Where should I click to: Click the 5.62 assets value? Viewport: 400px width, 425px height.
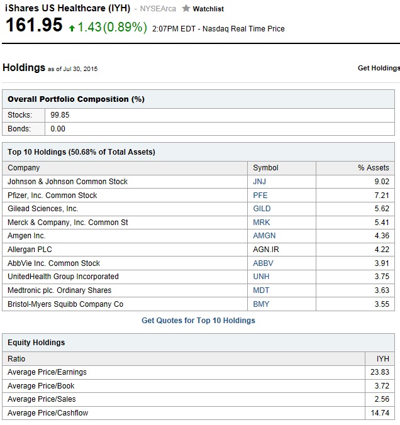[382, 209]
